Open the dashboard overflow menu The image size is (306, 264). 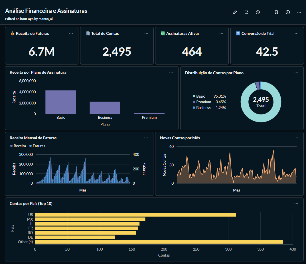[x=299, y=12]
